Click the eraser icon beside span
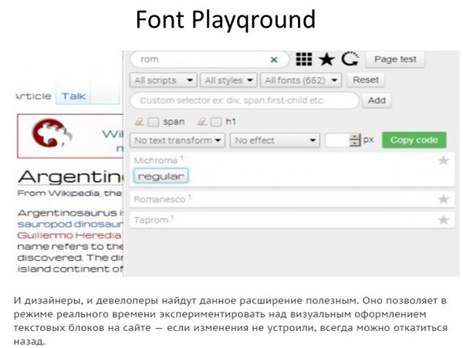463x348 pixels. tap(139, 121)
